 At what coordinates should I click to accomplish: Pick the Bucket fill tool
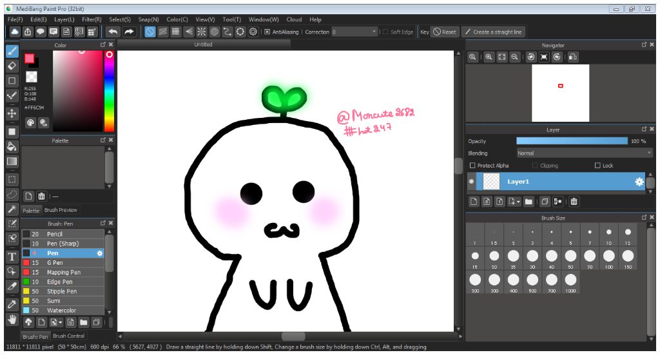click(12, 147)
